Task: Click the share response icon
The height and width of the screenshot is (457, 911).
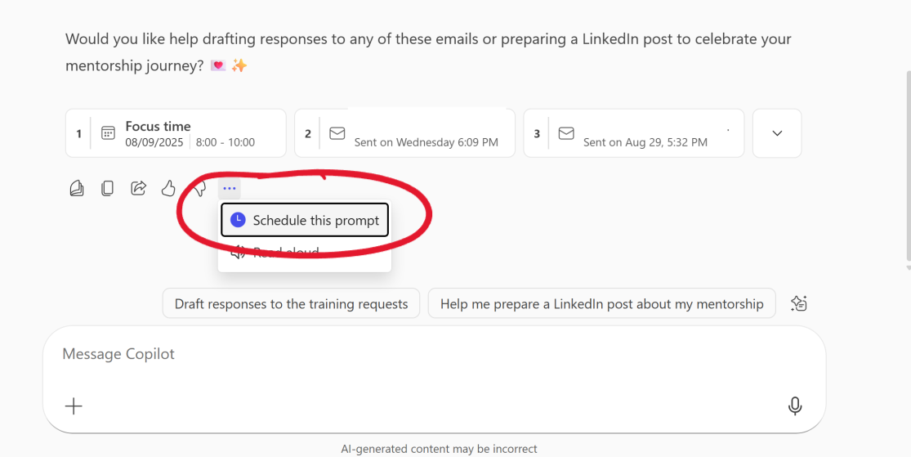Action: [138, 189]
